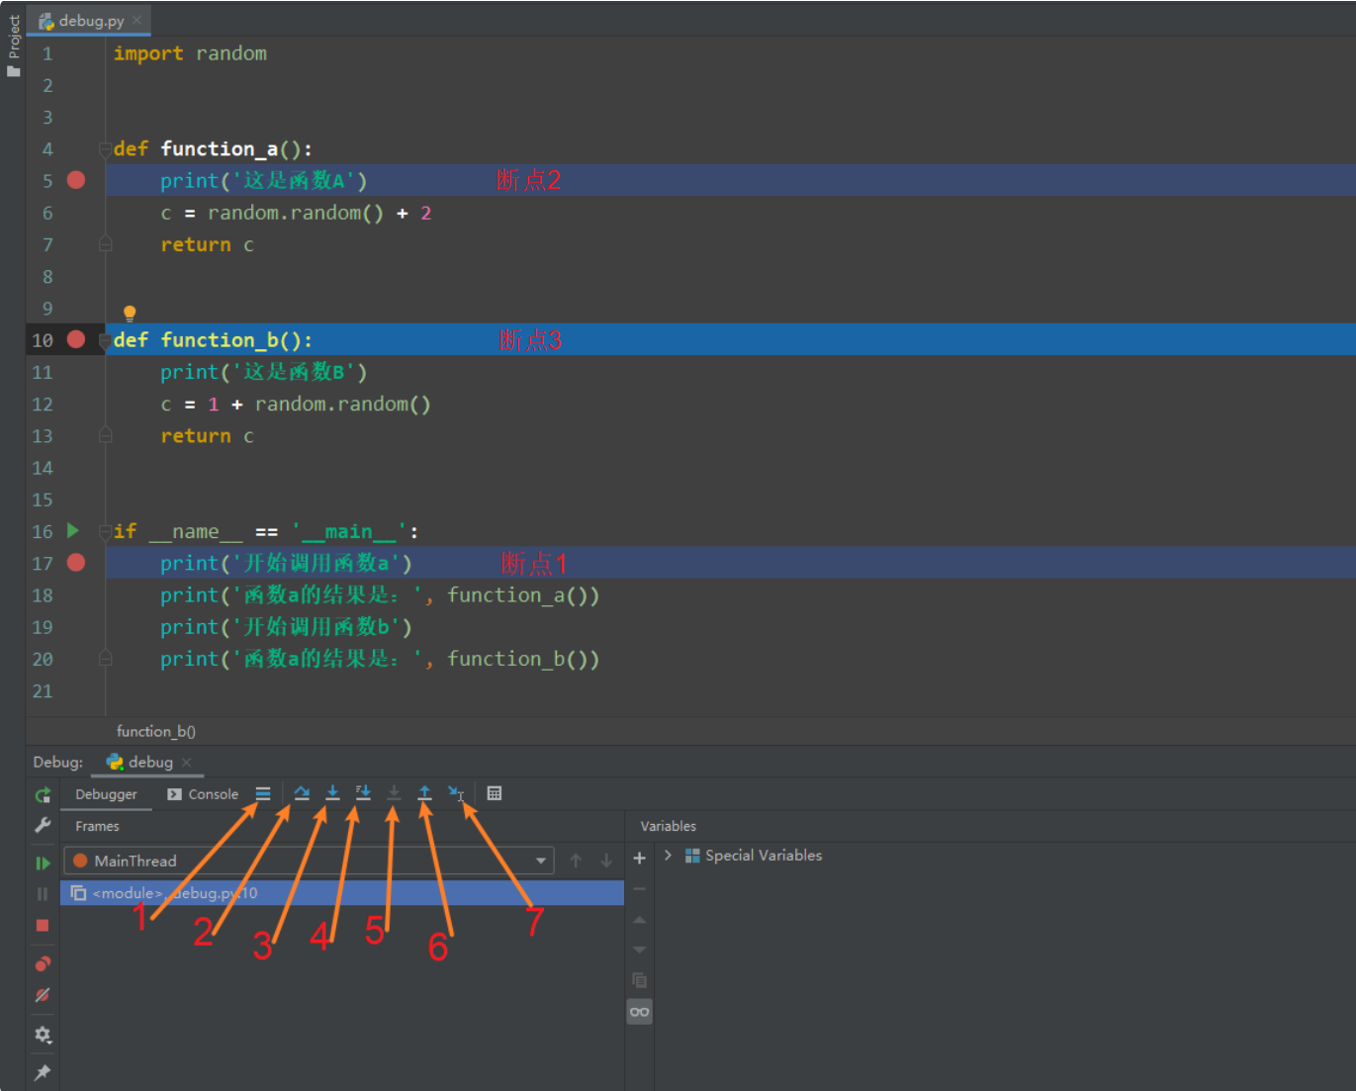Click the Force Step Into icon
The width and height of the screenshot is (1356, 1091).
click(394, 793)
